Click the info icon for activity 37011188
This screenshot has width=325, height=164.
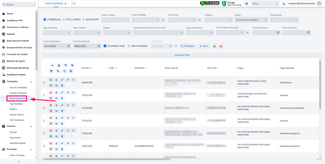tap(73, 105)
